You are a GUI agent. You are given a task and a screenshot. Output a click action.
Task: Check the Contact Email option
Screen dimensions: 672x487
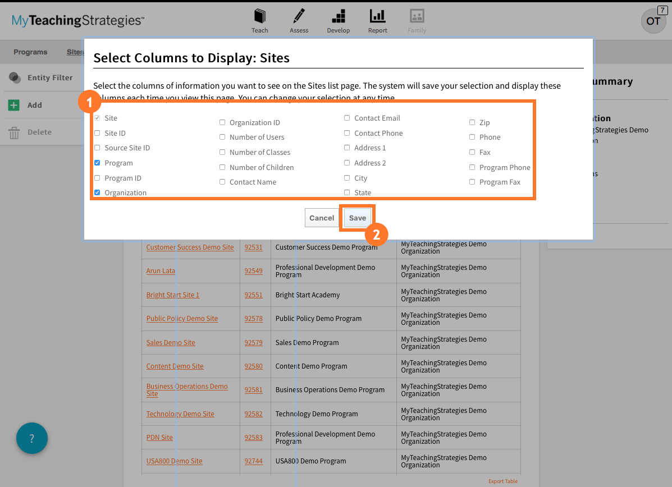pyautogui.click(x=346, y=118)
